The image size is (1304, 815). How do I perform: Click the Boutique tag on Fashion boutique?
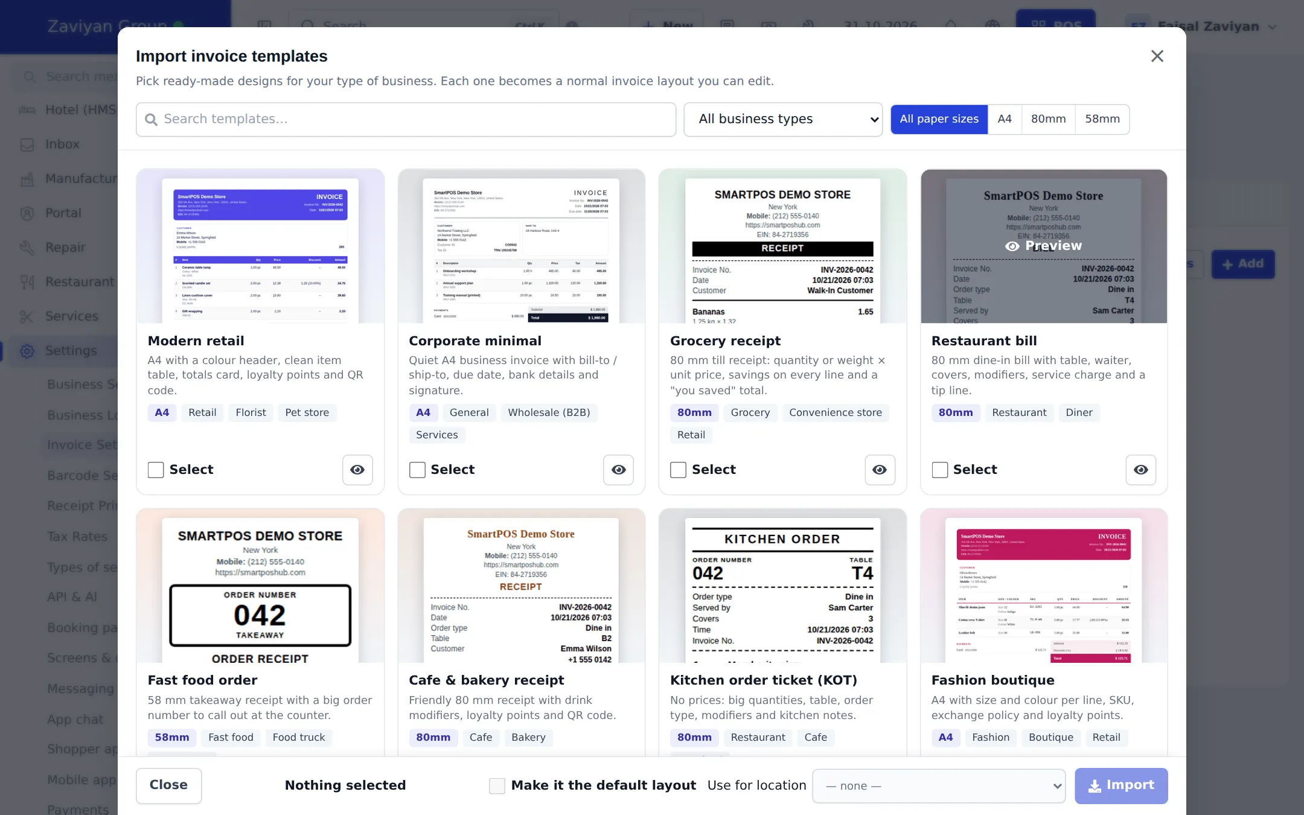[1051, 738]
